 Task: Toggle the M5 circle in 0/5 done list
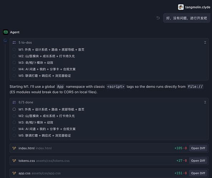tap(14, 135)
